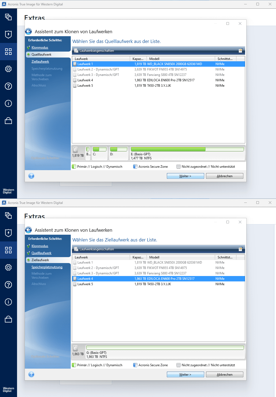
Task: Select Laufwerk 4 EDILOCA row in source list
Action: 159,80
